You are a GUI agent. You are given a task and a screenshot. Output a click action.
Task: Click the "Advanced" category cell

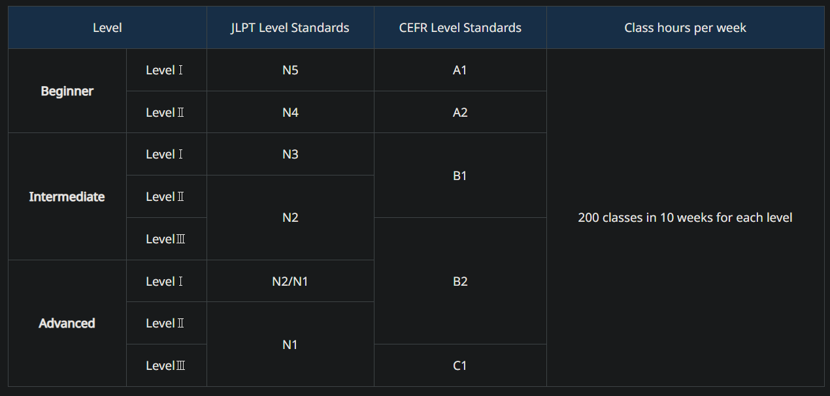tap(67, 323)
